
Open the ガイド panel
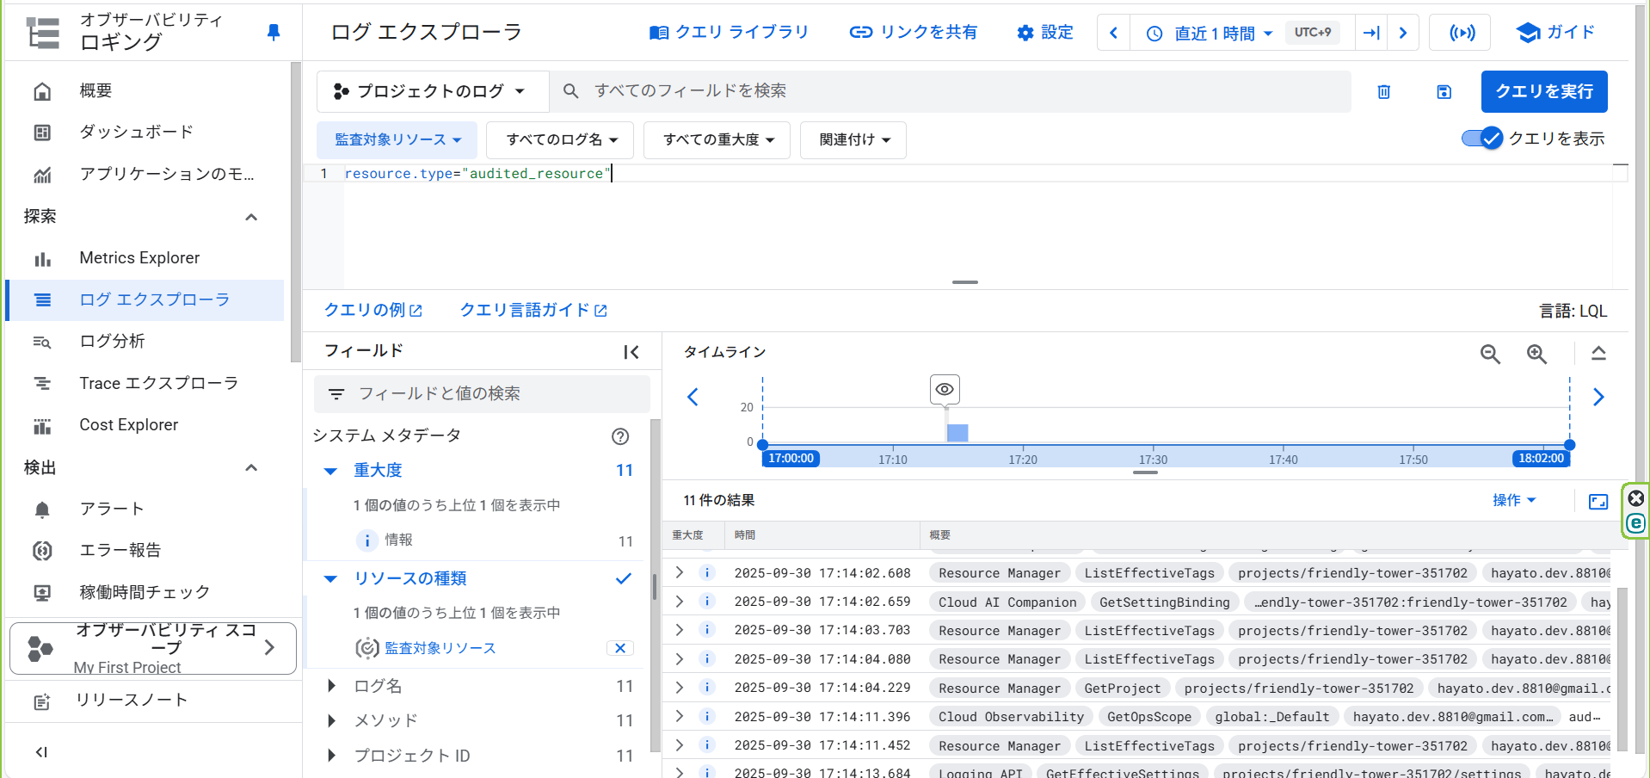pyautogui.click(x=1555, y=32)
